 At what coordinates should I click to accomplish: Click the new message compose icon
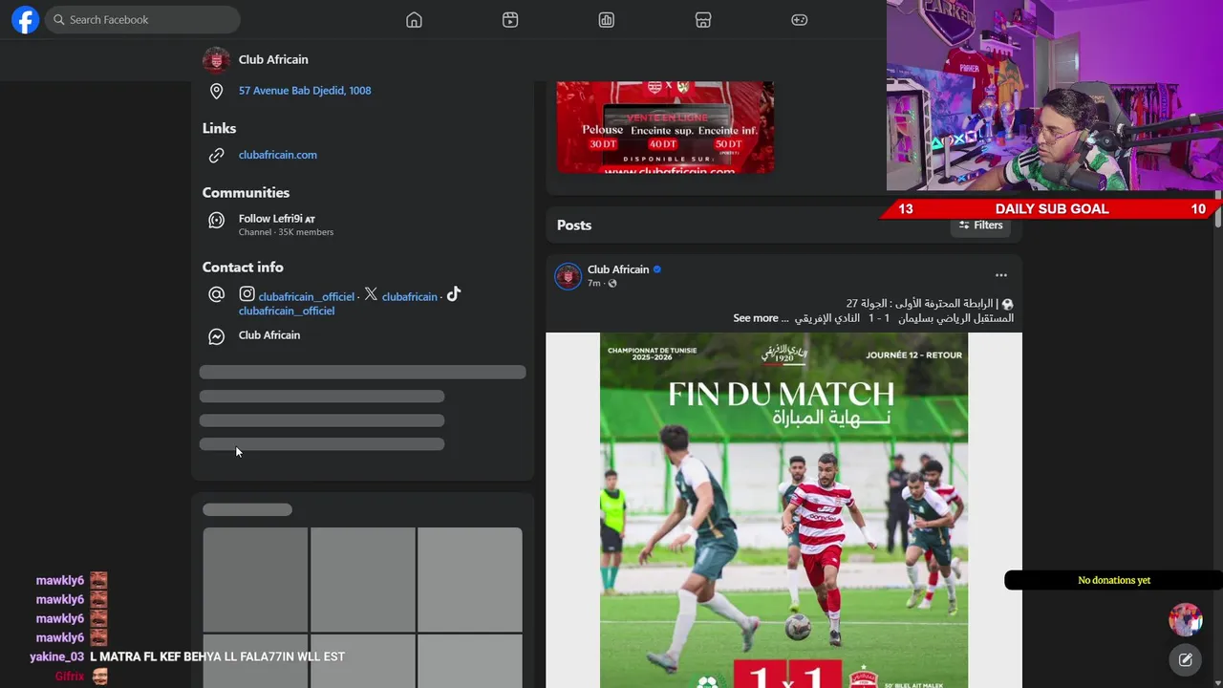point(1186,659)
